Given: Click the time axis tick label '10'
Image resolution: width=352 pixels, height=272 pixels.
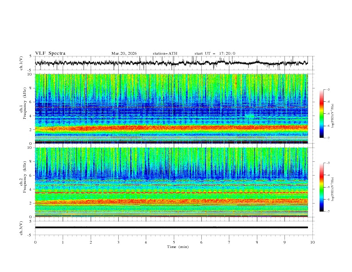Looking at the screenshot, I should point(312,242).
